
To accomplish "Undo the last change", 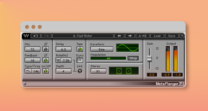I will [x=36, y=36].
